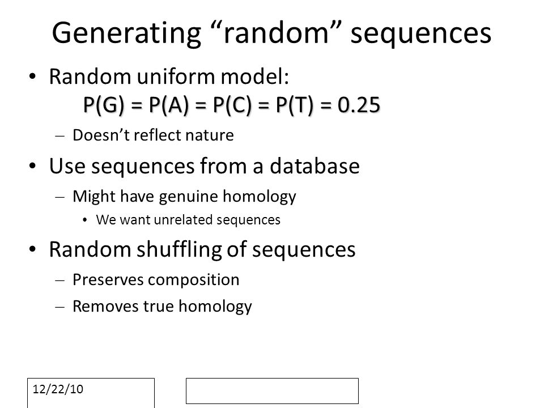Viewport: 544px width, 408px height.
Task: Click the "Removes true homology" sub-bullet
Action: click(162, 307)
